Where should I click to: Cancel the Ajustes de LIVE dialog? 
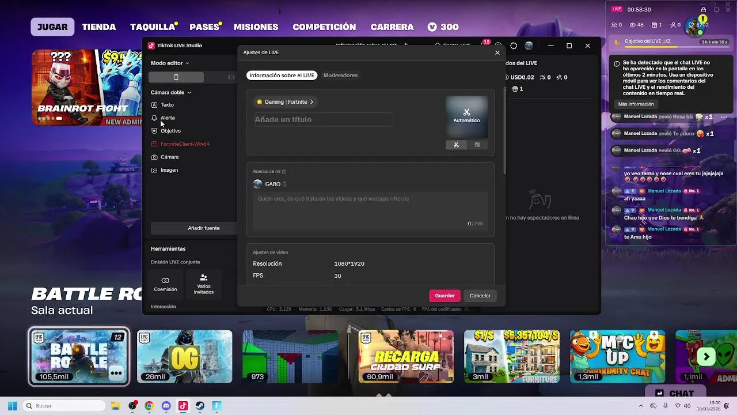[x=480, y=296]
